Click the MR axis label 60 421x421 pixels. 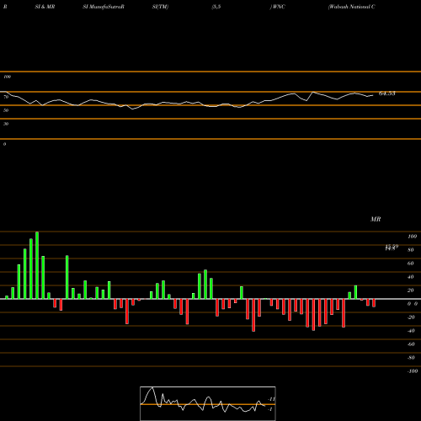tap(411, 264)
